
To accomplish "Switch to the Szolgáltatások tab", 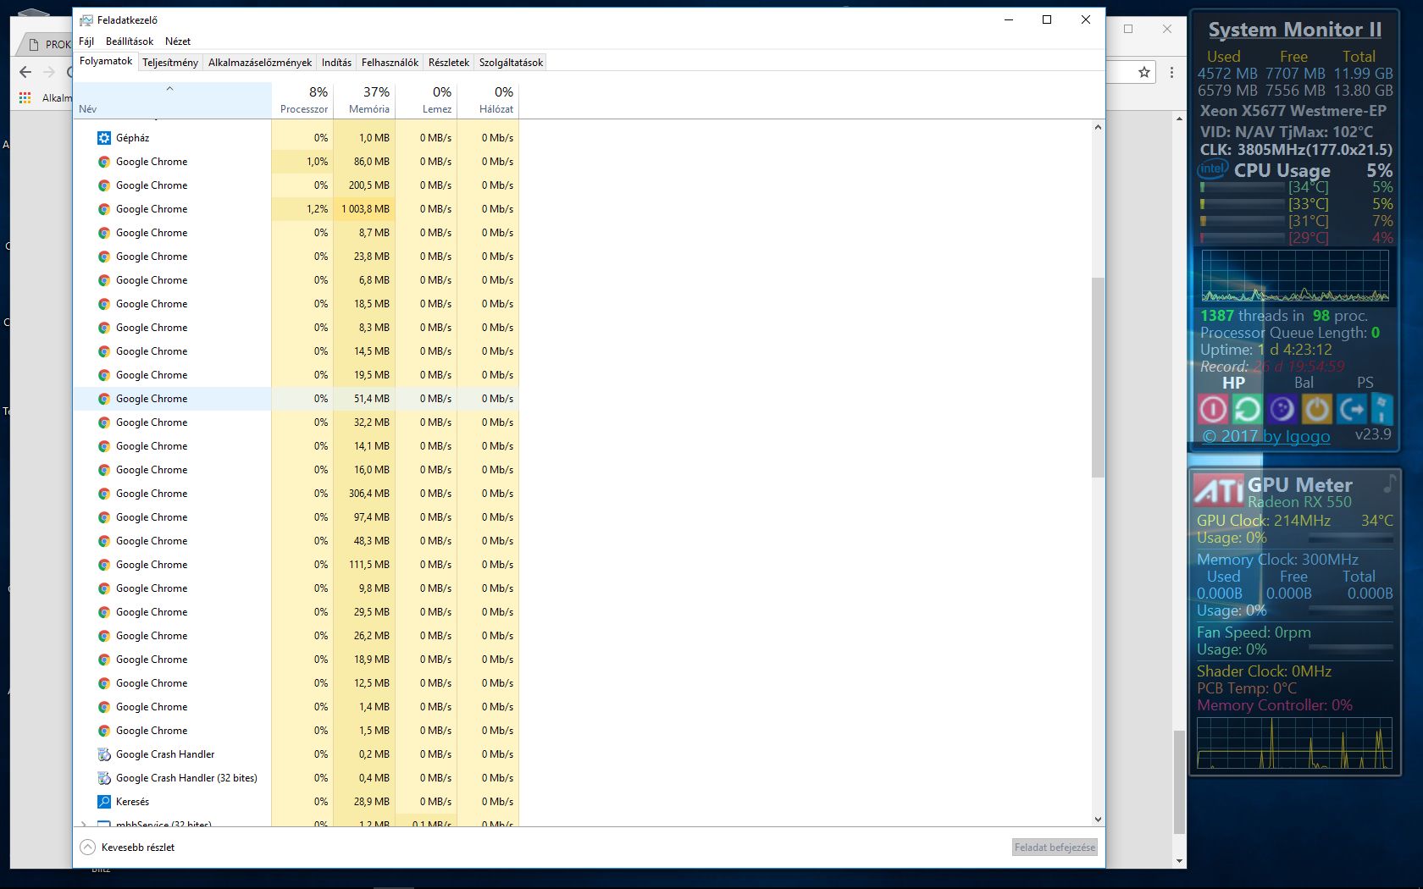I will pyautogui.click(x=511, y=63).
